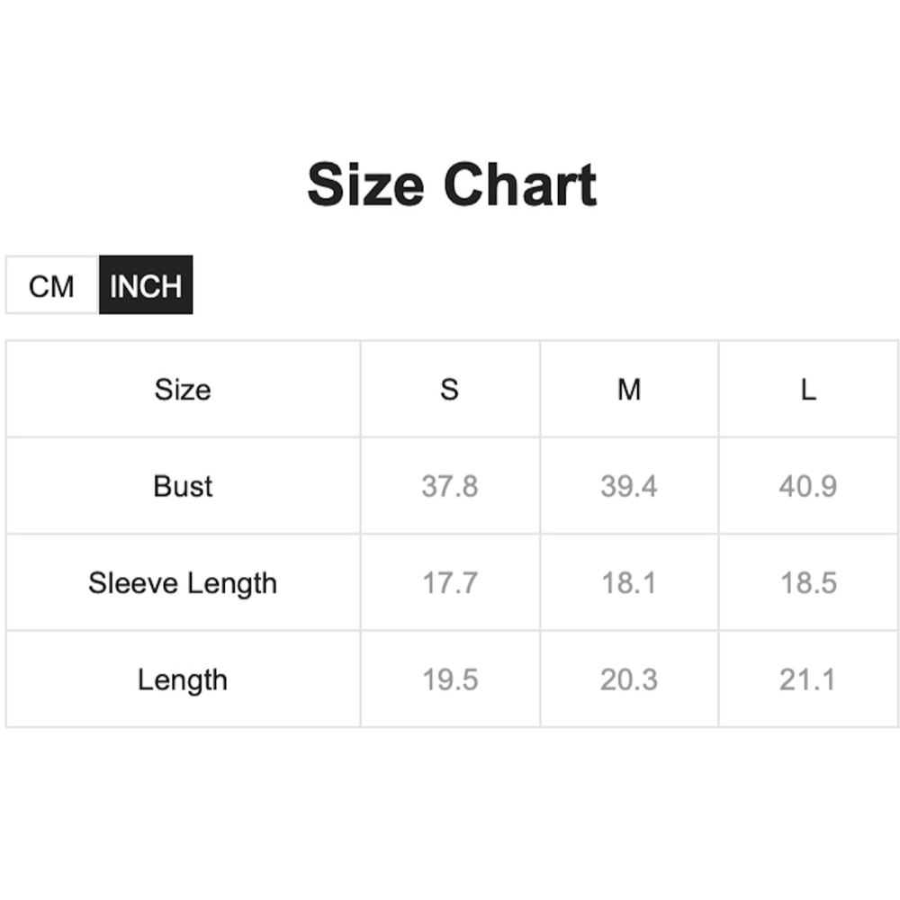The image size is (900, 900).
Task: Select the L size column header
Action: click(808, 390)
